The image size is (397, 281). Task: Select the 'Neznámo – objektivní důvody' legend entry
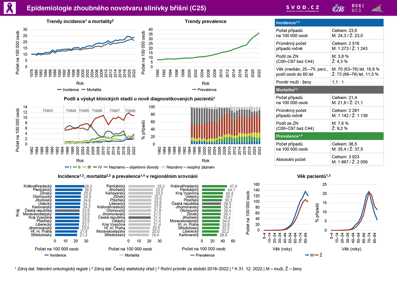point(131,167)
